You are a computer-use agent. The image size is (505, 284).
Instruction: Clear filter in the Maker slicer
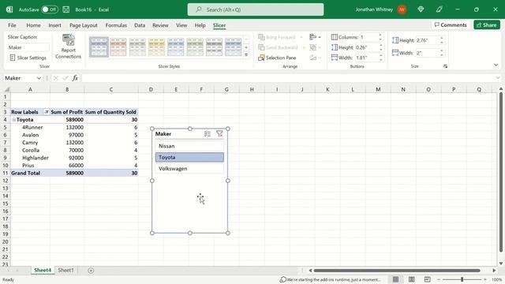(x=219, y=134)
